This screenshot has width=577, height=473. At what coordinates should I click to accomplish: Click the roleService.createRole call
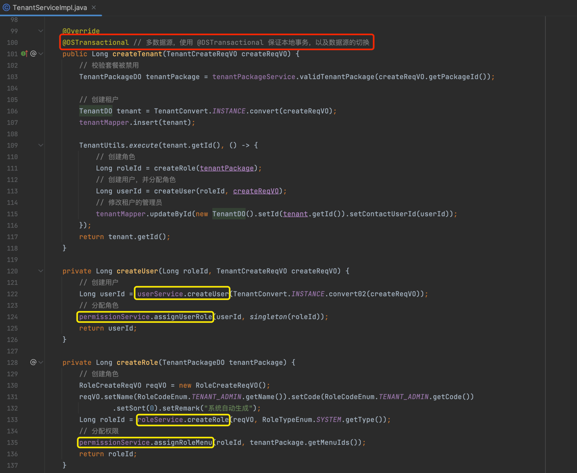pyautogui.click(x=183, y=419)
